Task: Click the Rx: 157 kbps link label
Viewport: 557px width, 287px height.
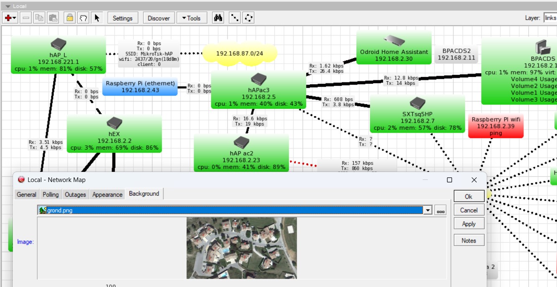Action: tap(357, 166)
